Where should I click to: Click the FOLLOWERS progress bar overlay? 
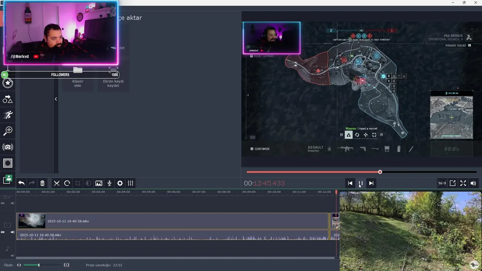pos(60,75)
